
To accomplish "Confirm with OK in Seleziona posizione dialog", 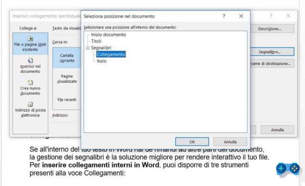I will [x=192, y=142].
